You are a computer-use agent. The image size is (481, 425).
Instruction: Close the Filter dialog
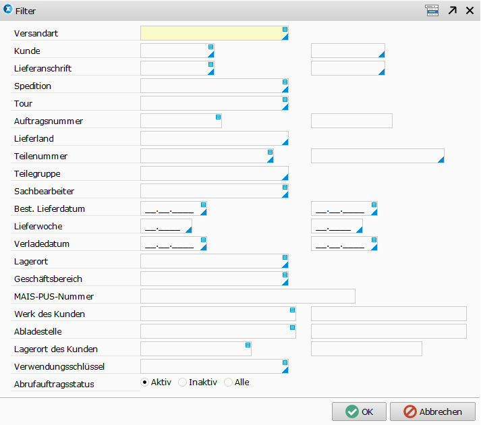click(x=470, y=10)
